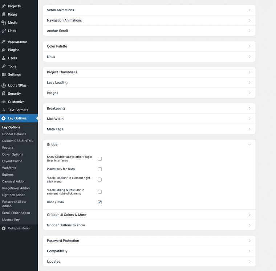Expand Navigation Animations chevron
276x271 pixels.
pyautogui.click(x=249, y=20)
